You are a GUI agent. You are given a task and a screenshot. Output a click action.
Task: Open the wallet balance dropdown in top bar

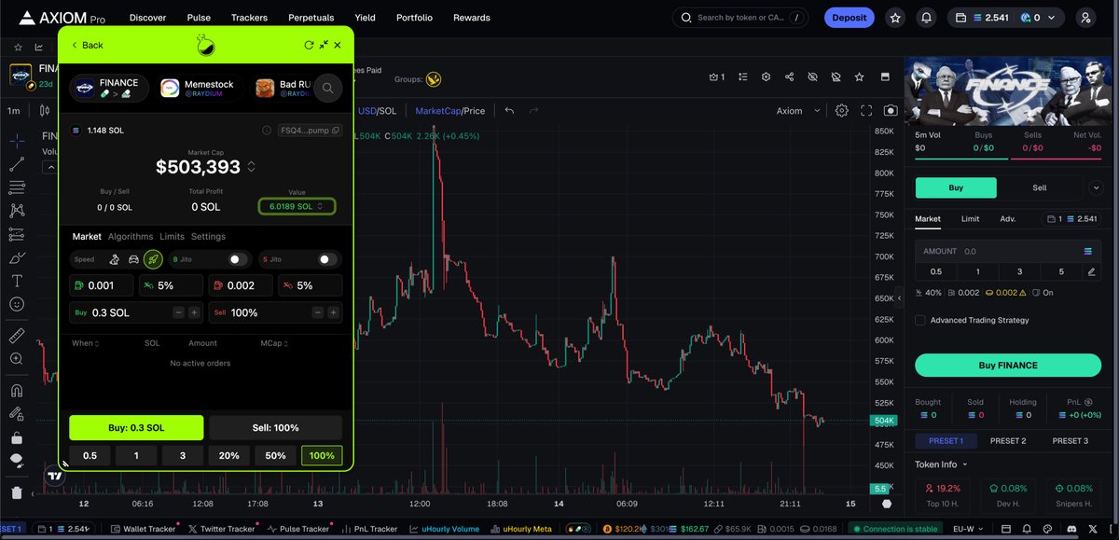point(1006,18)
